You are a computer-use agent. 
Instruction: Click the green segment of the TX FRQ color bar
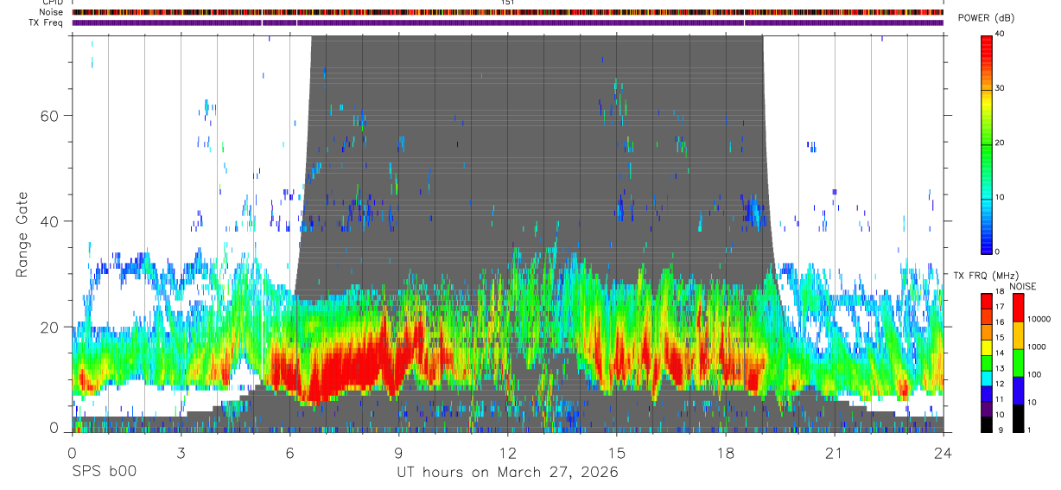point(987,363)
